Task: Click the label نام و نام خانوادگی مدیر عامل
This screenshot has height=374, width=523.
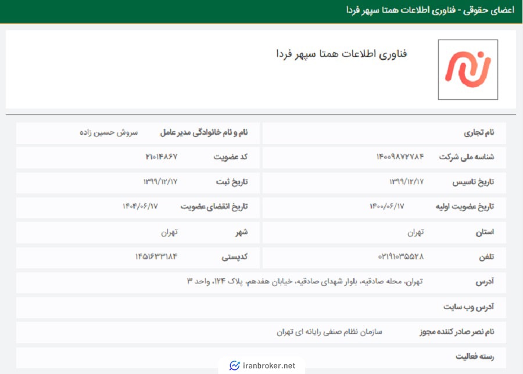Action: 204,132
